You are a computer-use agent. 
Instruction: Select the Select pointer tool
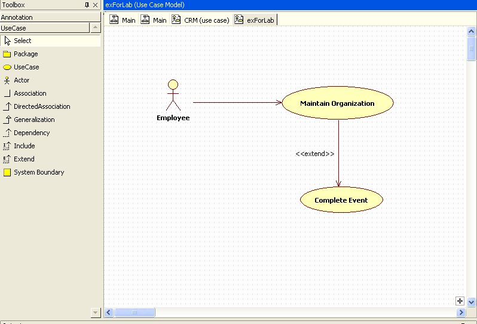[x=50, y=41]
